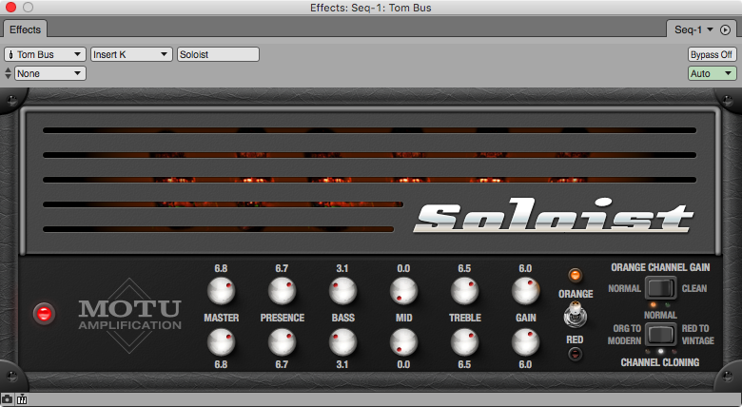The image size is (742, 407).
Task: Click the Soloist plug-in name field
Action: [218, 54]
